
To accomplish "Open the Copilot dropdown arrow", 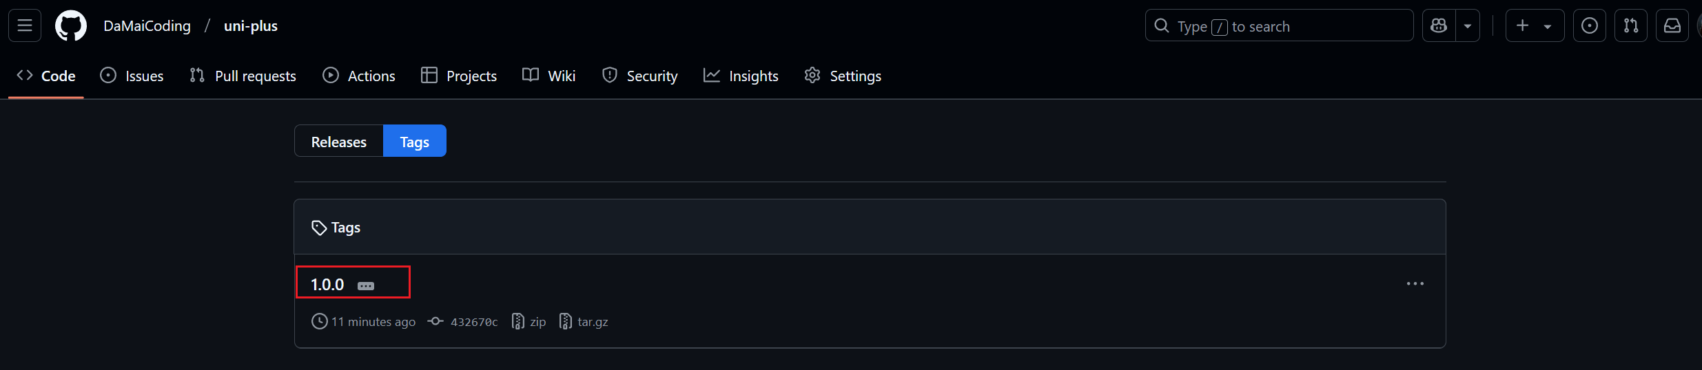I will pos(1468,26).
